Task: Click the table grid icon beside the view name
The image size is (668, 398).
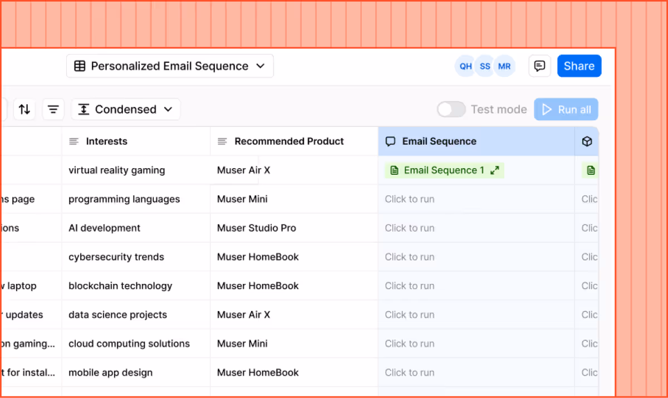Action: tap(80, 66)
